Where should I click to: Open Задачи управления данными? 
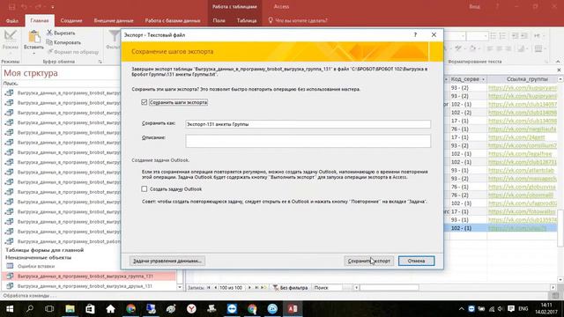click(x=167, y=261)
